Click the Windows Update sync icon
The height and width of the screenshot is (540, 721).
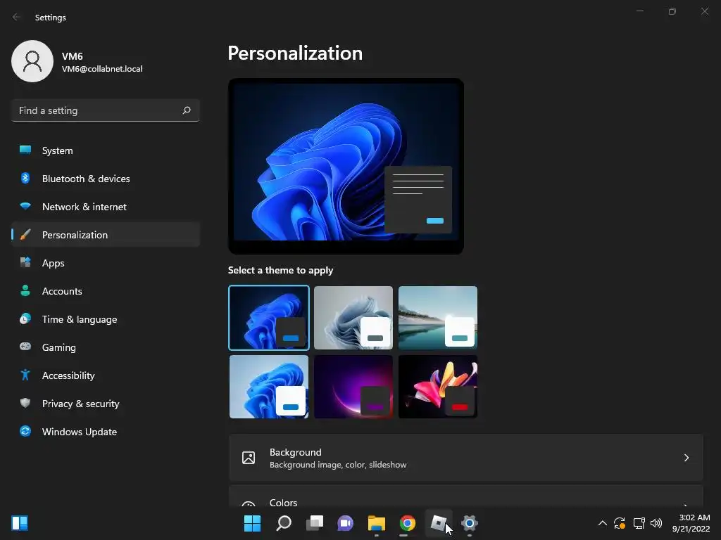[25, 431]
